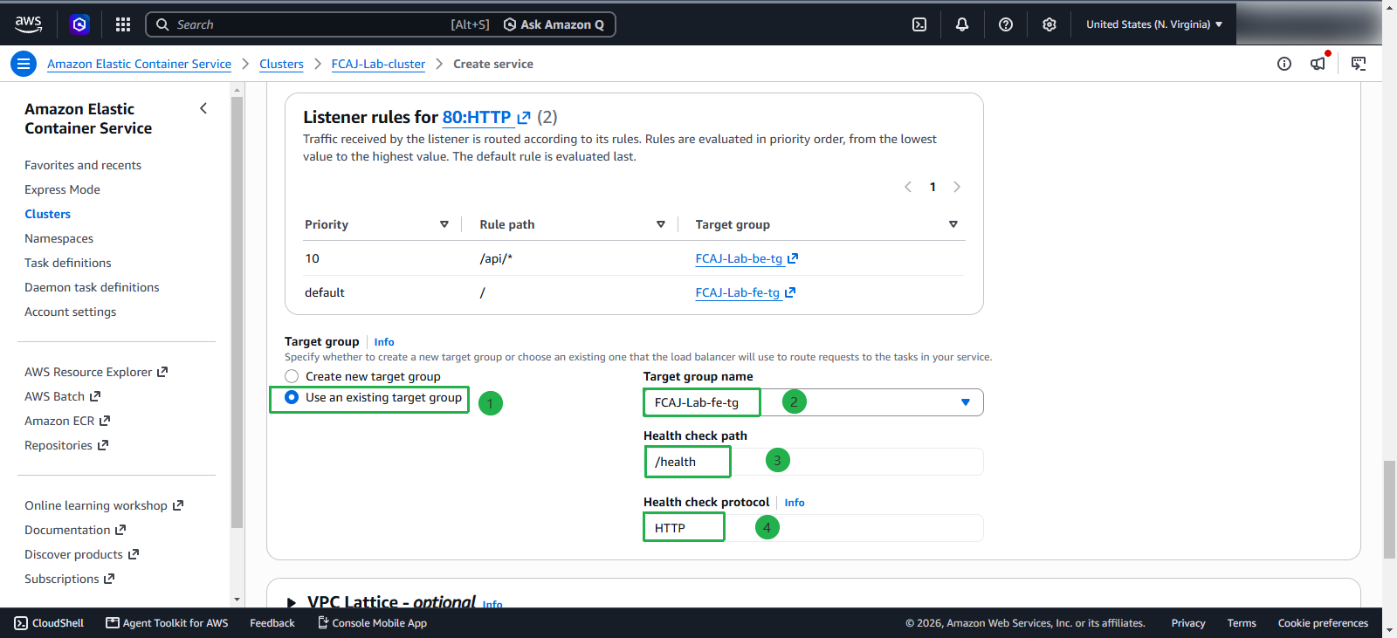Image resolution: width=1397 pixels, height=638 pixels.
Task: Open the services grid menu icon
Action: pyautogui.click(x=123, y=24)
